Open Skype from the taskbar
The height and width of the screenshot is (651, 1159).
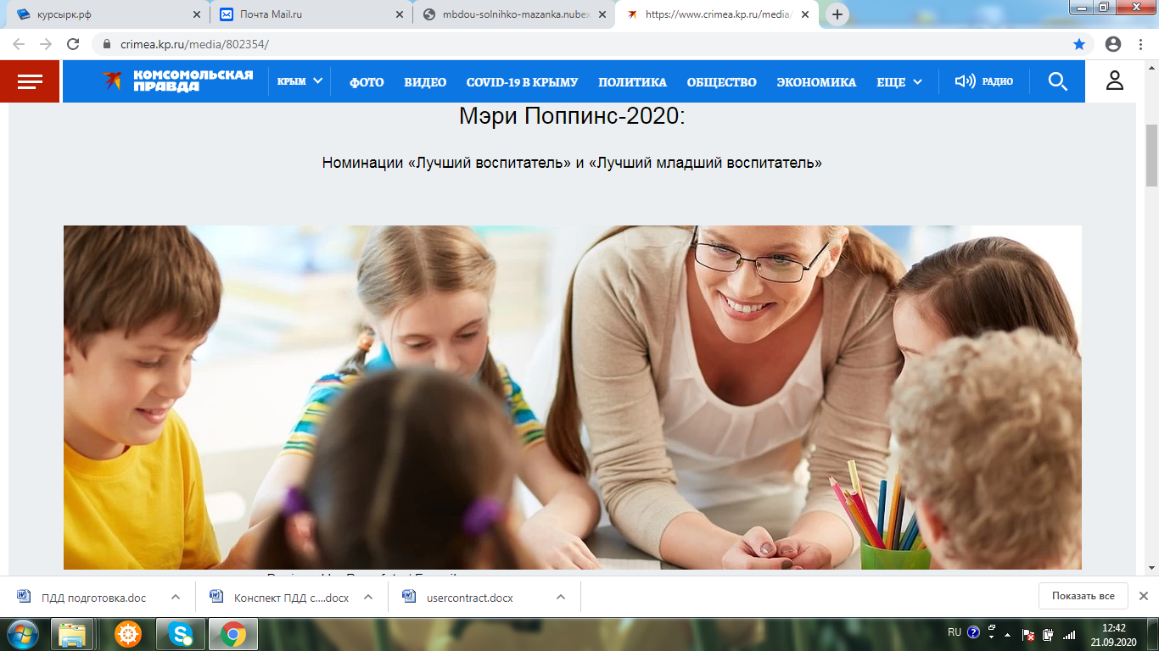pyautogui.click(x=181, y=634)
